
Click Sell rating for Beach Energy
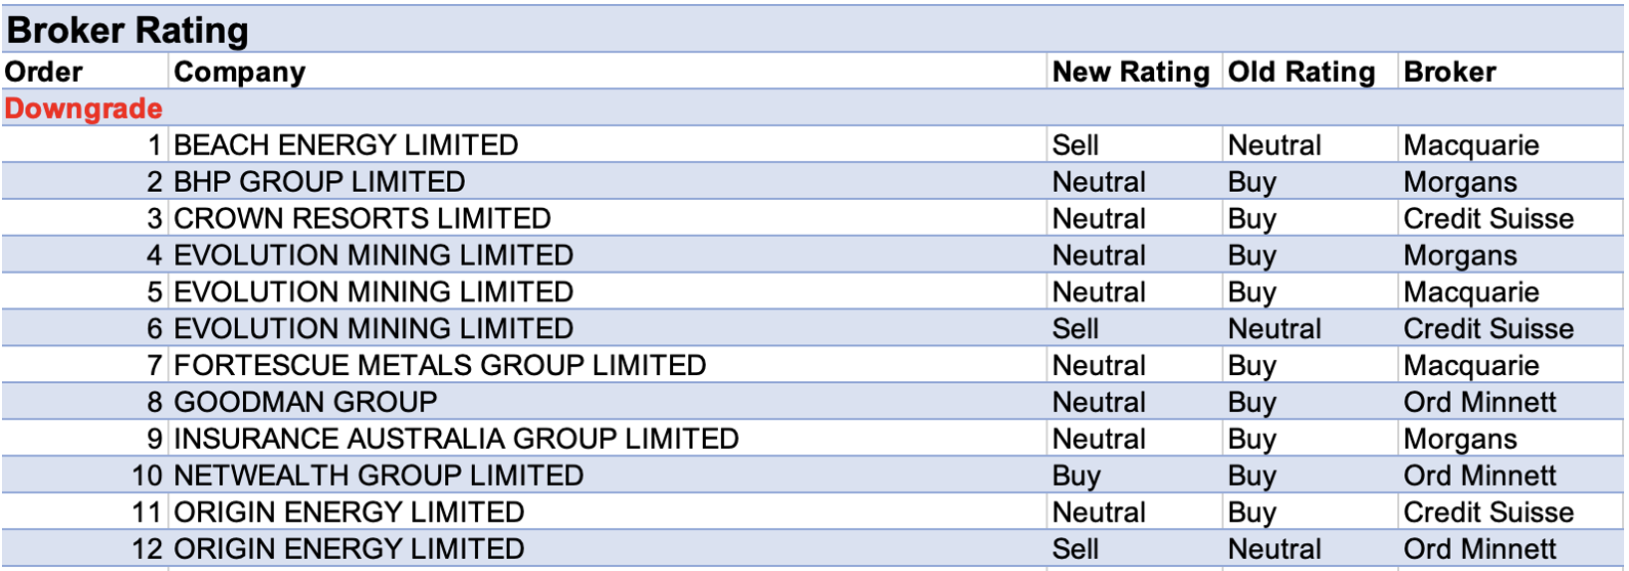point(1075,145)
